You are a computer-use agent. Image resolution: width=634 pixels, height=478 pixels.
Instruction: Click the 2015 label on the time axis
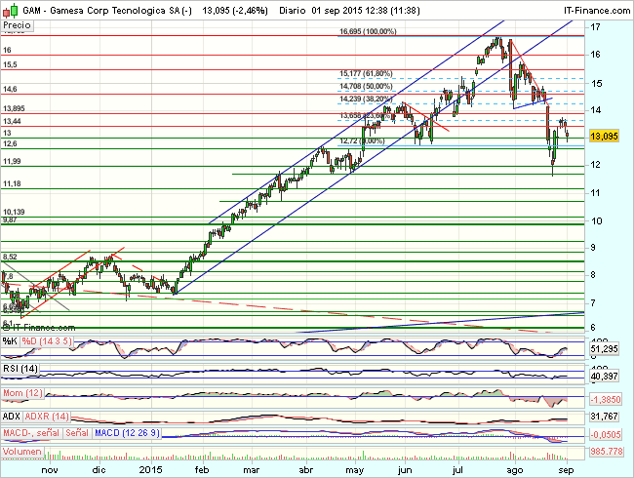(150, 470)
